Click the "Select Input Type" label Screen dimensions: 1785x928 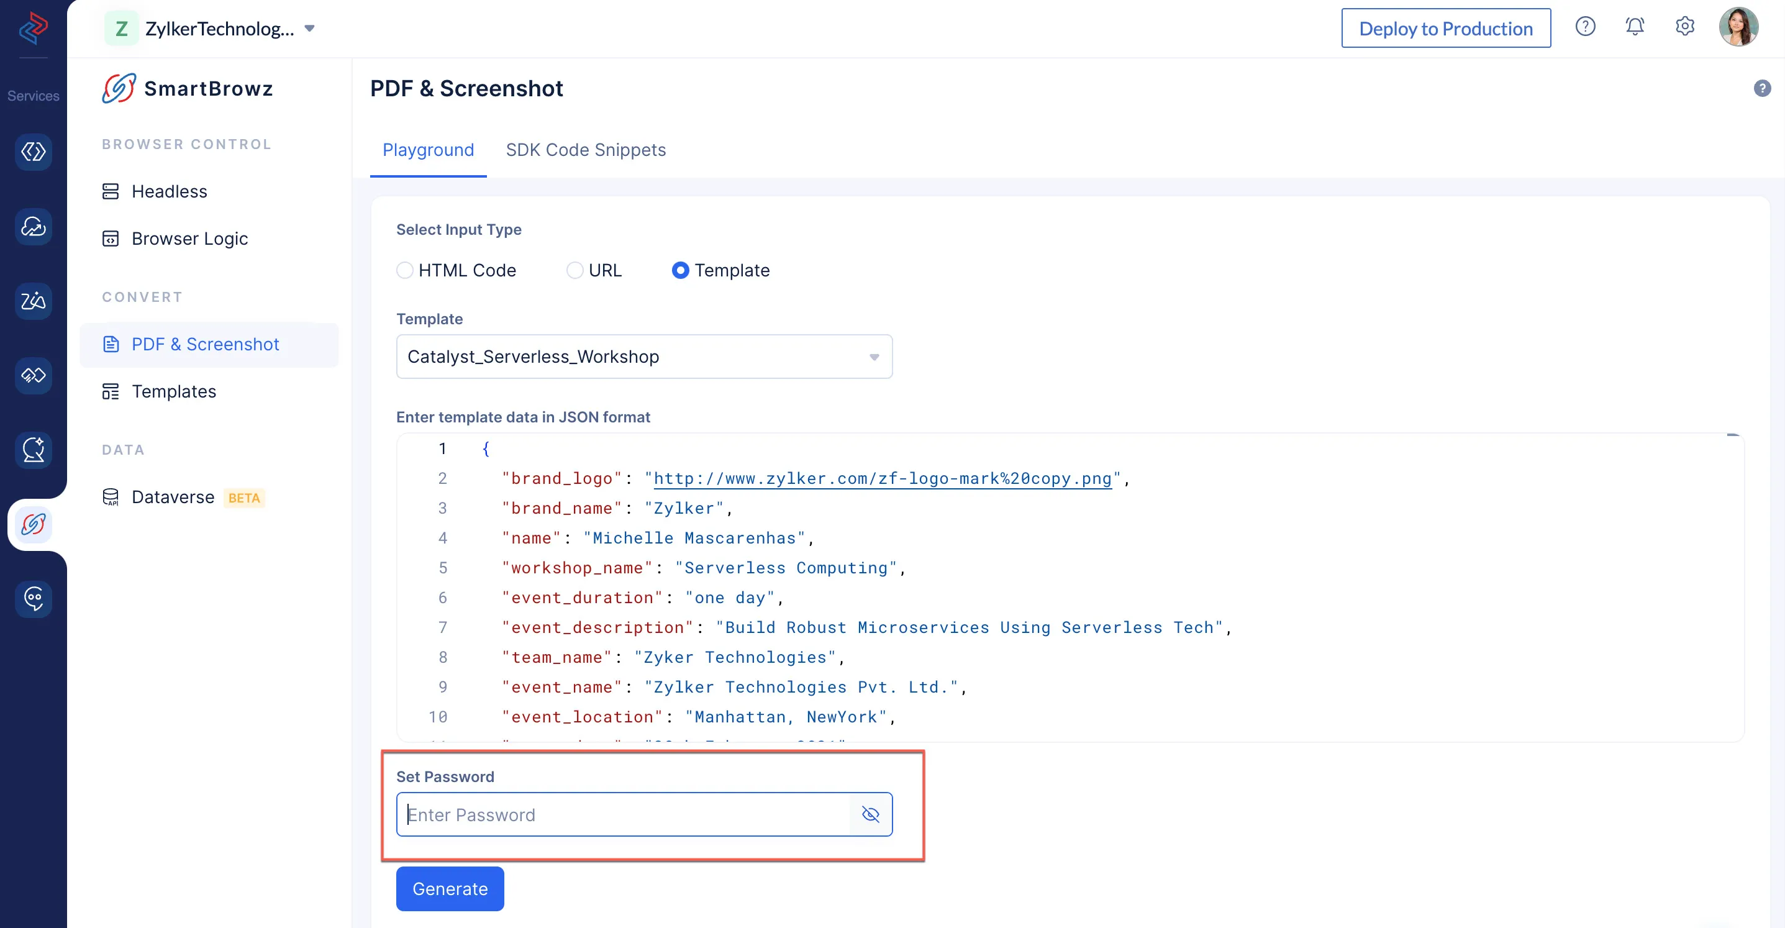click(x=459, y=229)
